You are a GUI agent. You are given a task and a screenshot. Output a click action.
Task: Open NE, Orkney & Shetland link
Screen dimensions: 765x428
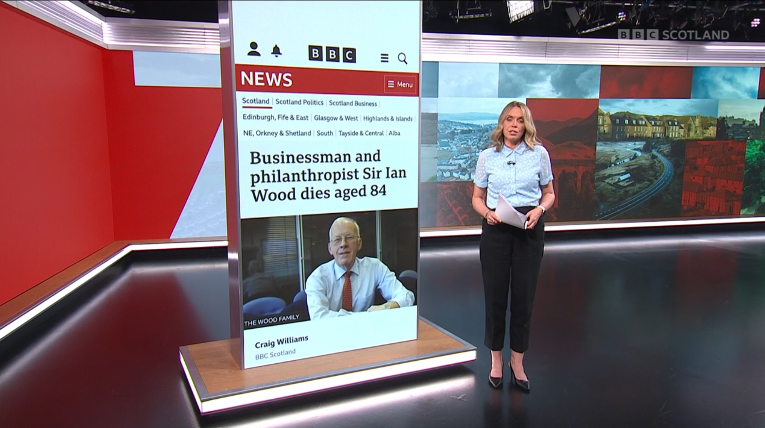coord(277,133)
